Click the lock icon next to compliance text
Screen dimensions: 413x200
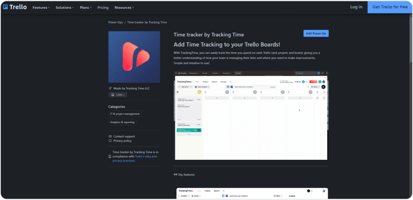[x=110, y=157]
